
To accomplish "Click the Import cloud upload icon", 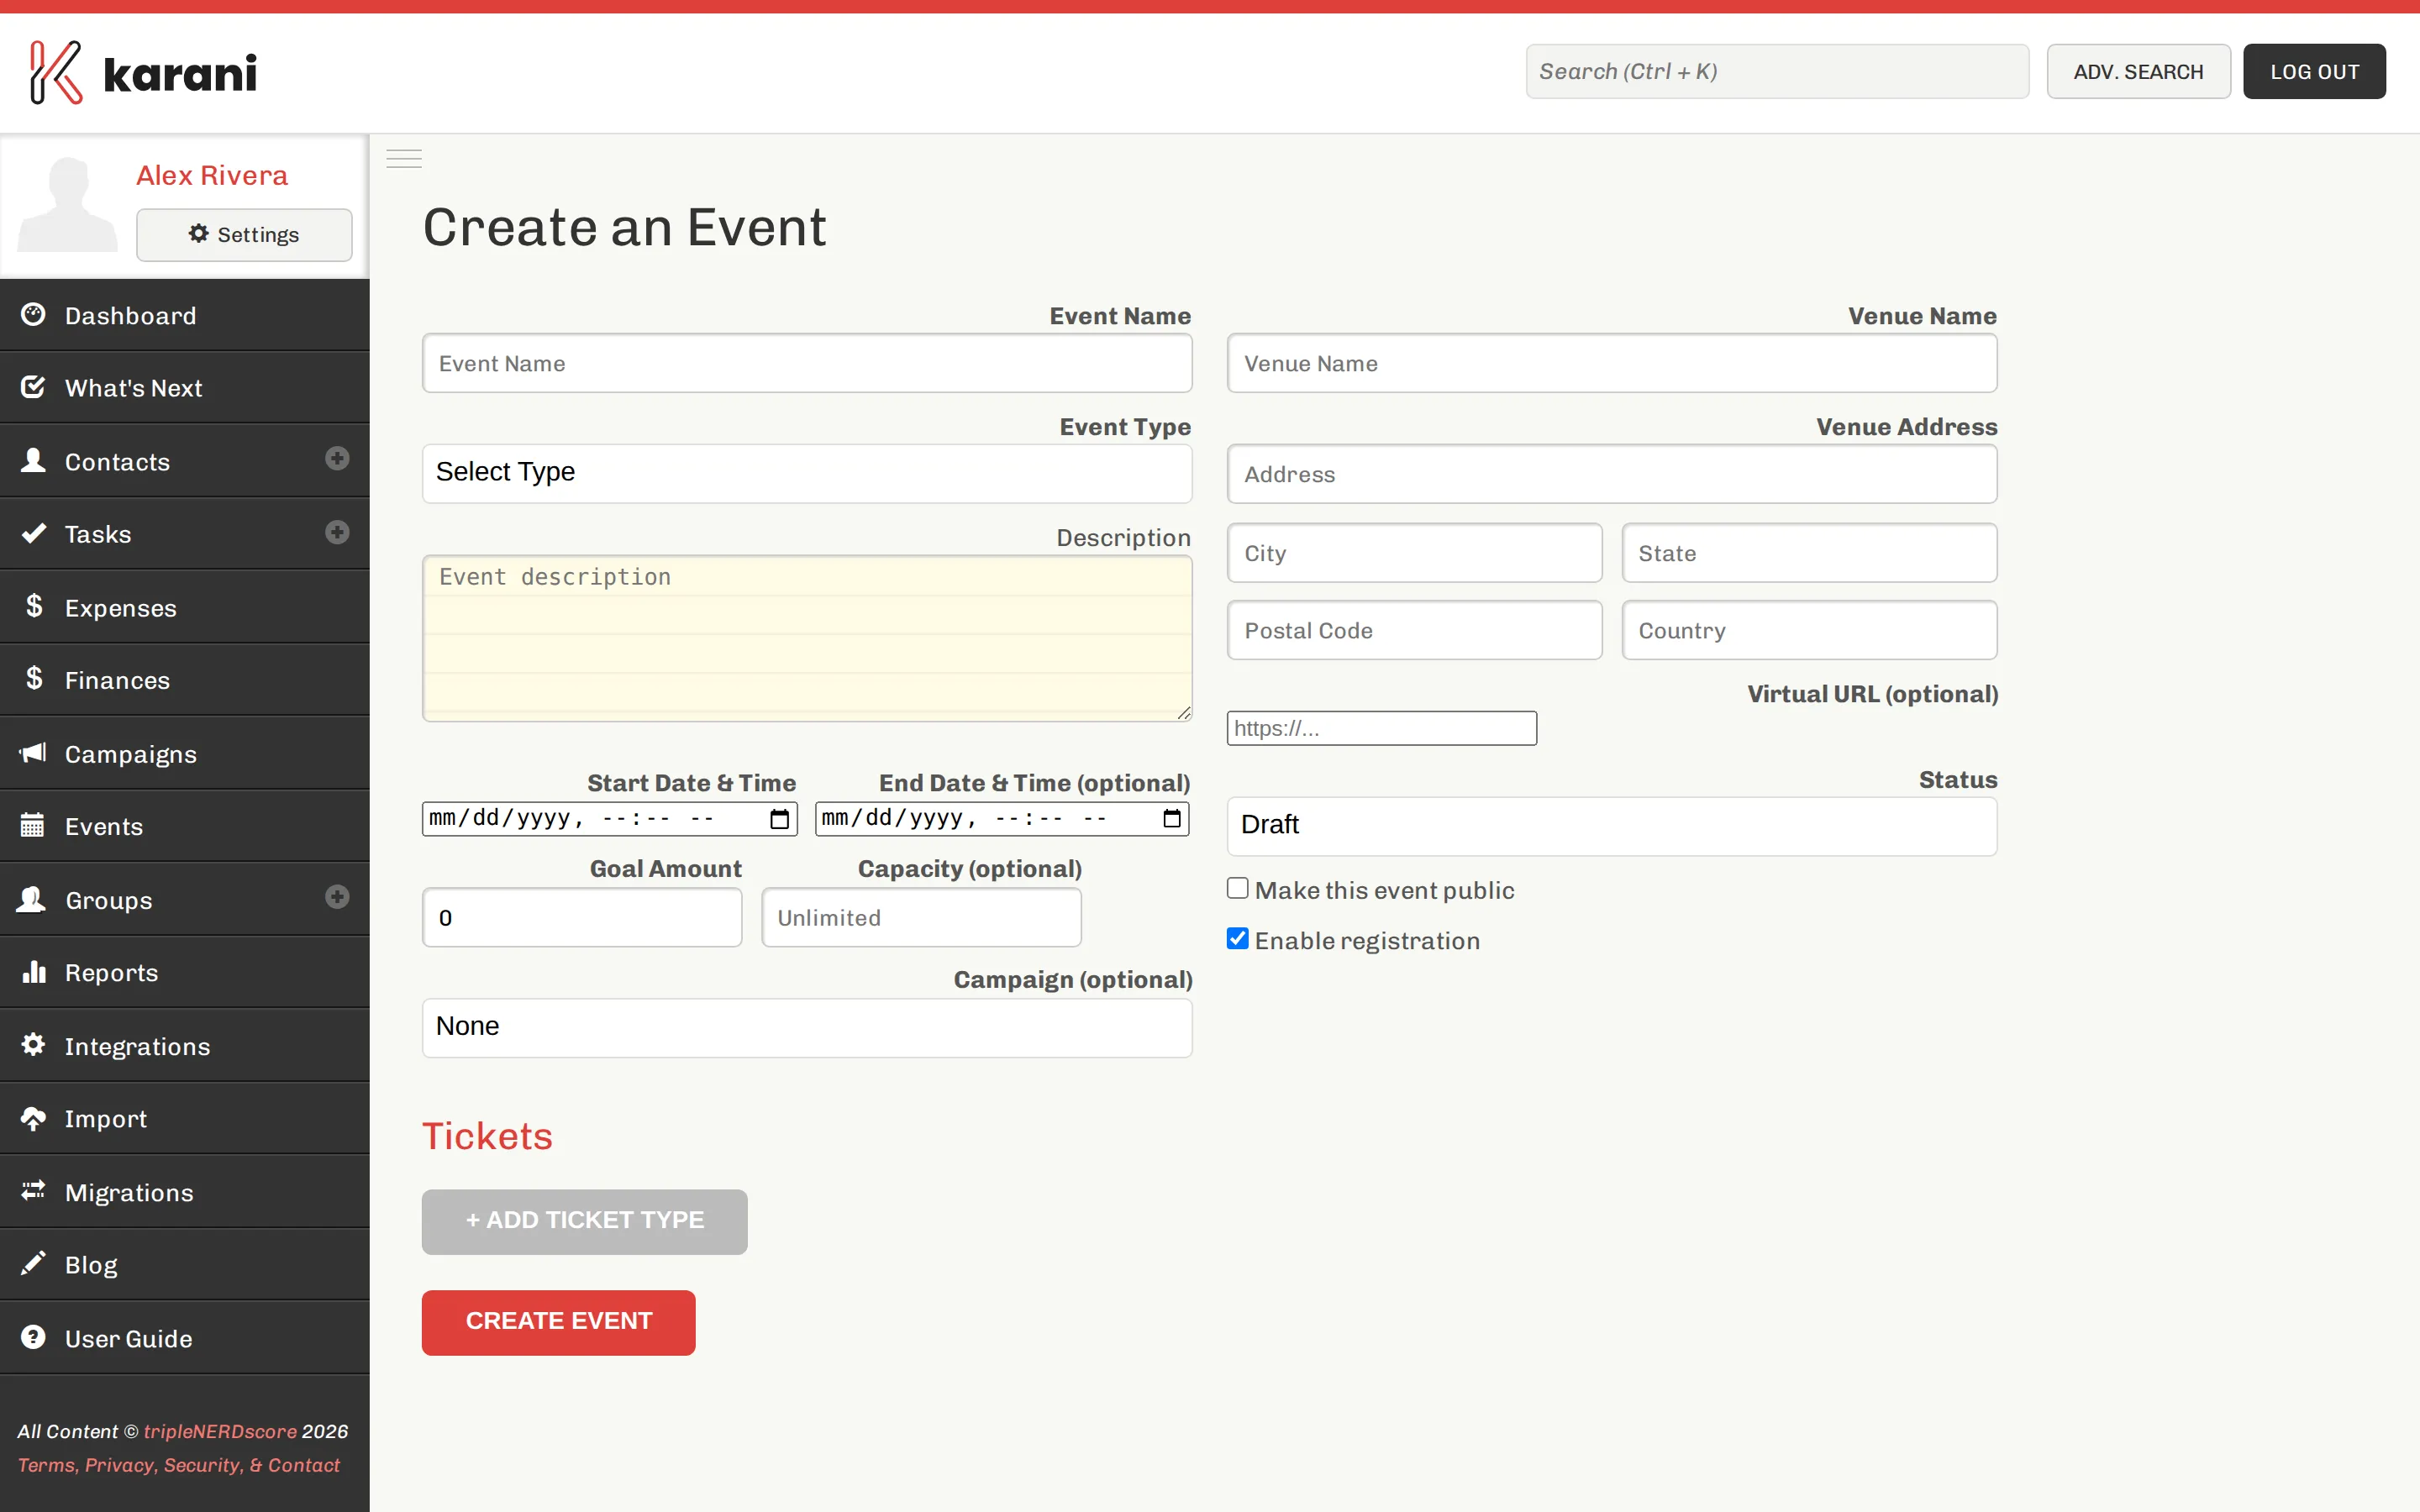I will (x=33, y=1118).
